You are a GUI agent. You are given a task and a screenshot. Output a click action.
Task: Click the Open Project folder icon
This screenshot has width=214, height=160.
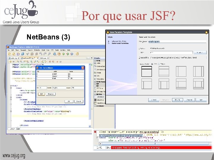pos(18,54)
